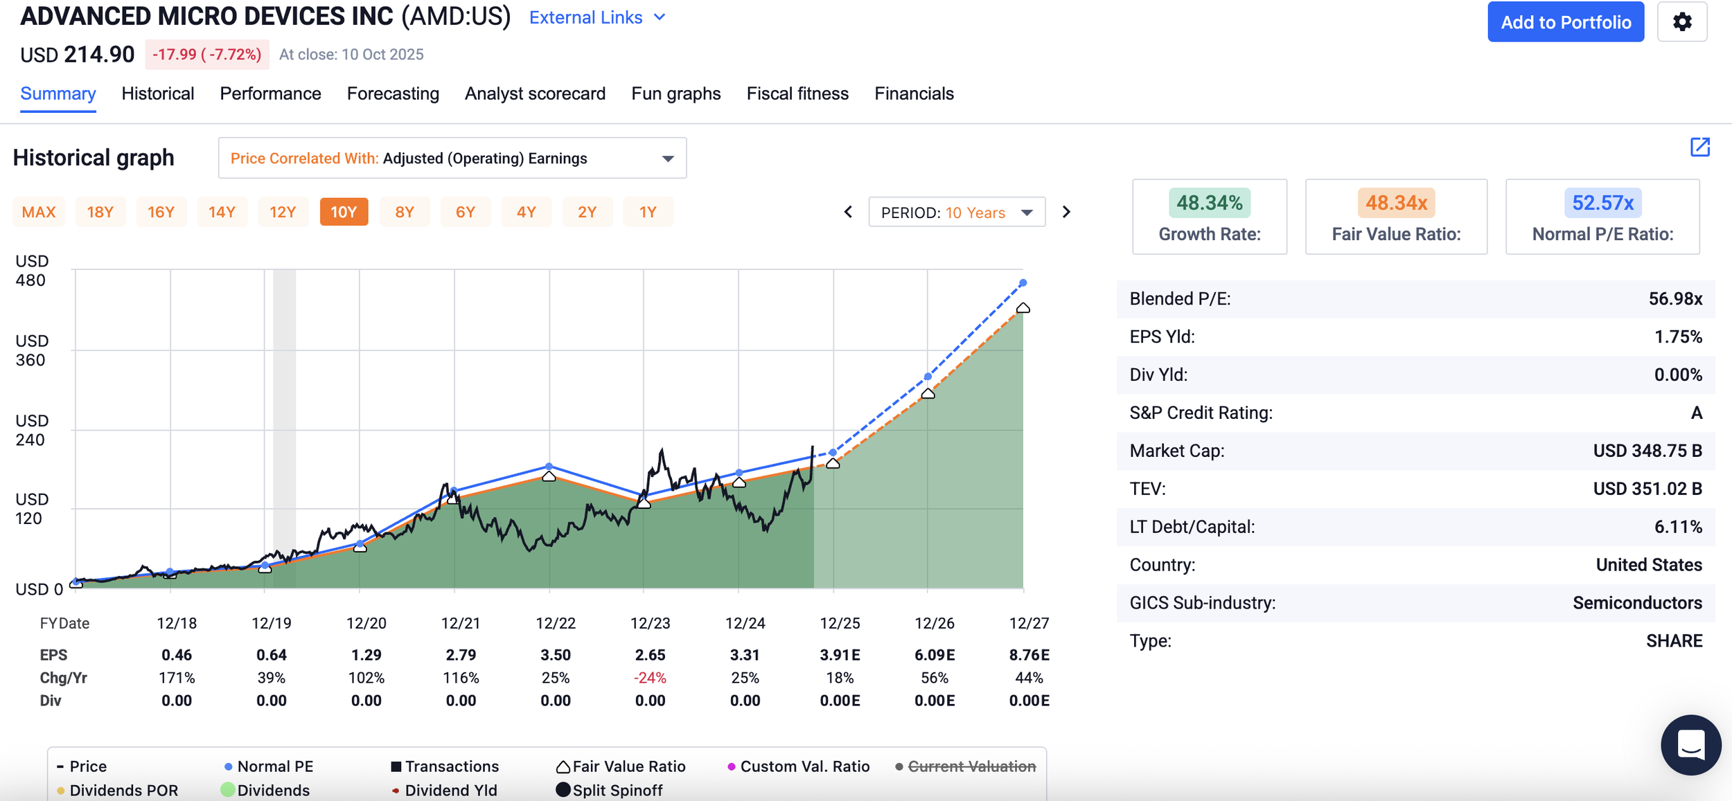1732x801 pixels.
Task: Open historical graph in new window icon
Action: pos(1699,147)
